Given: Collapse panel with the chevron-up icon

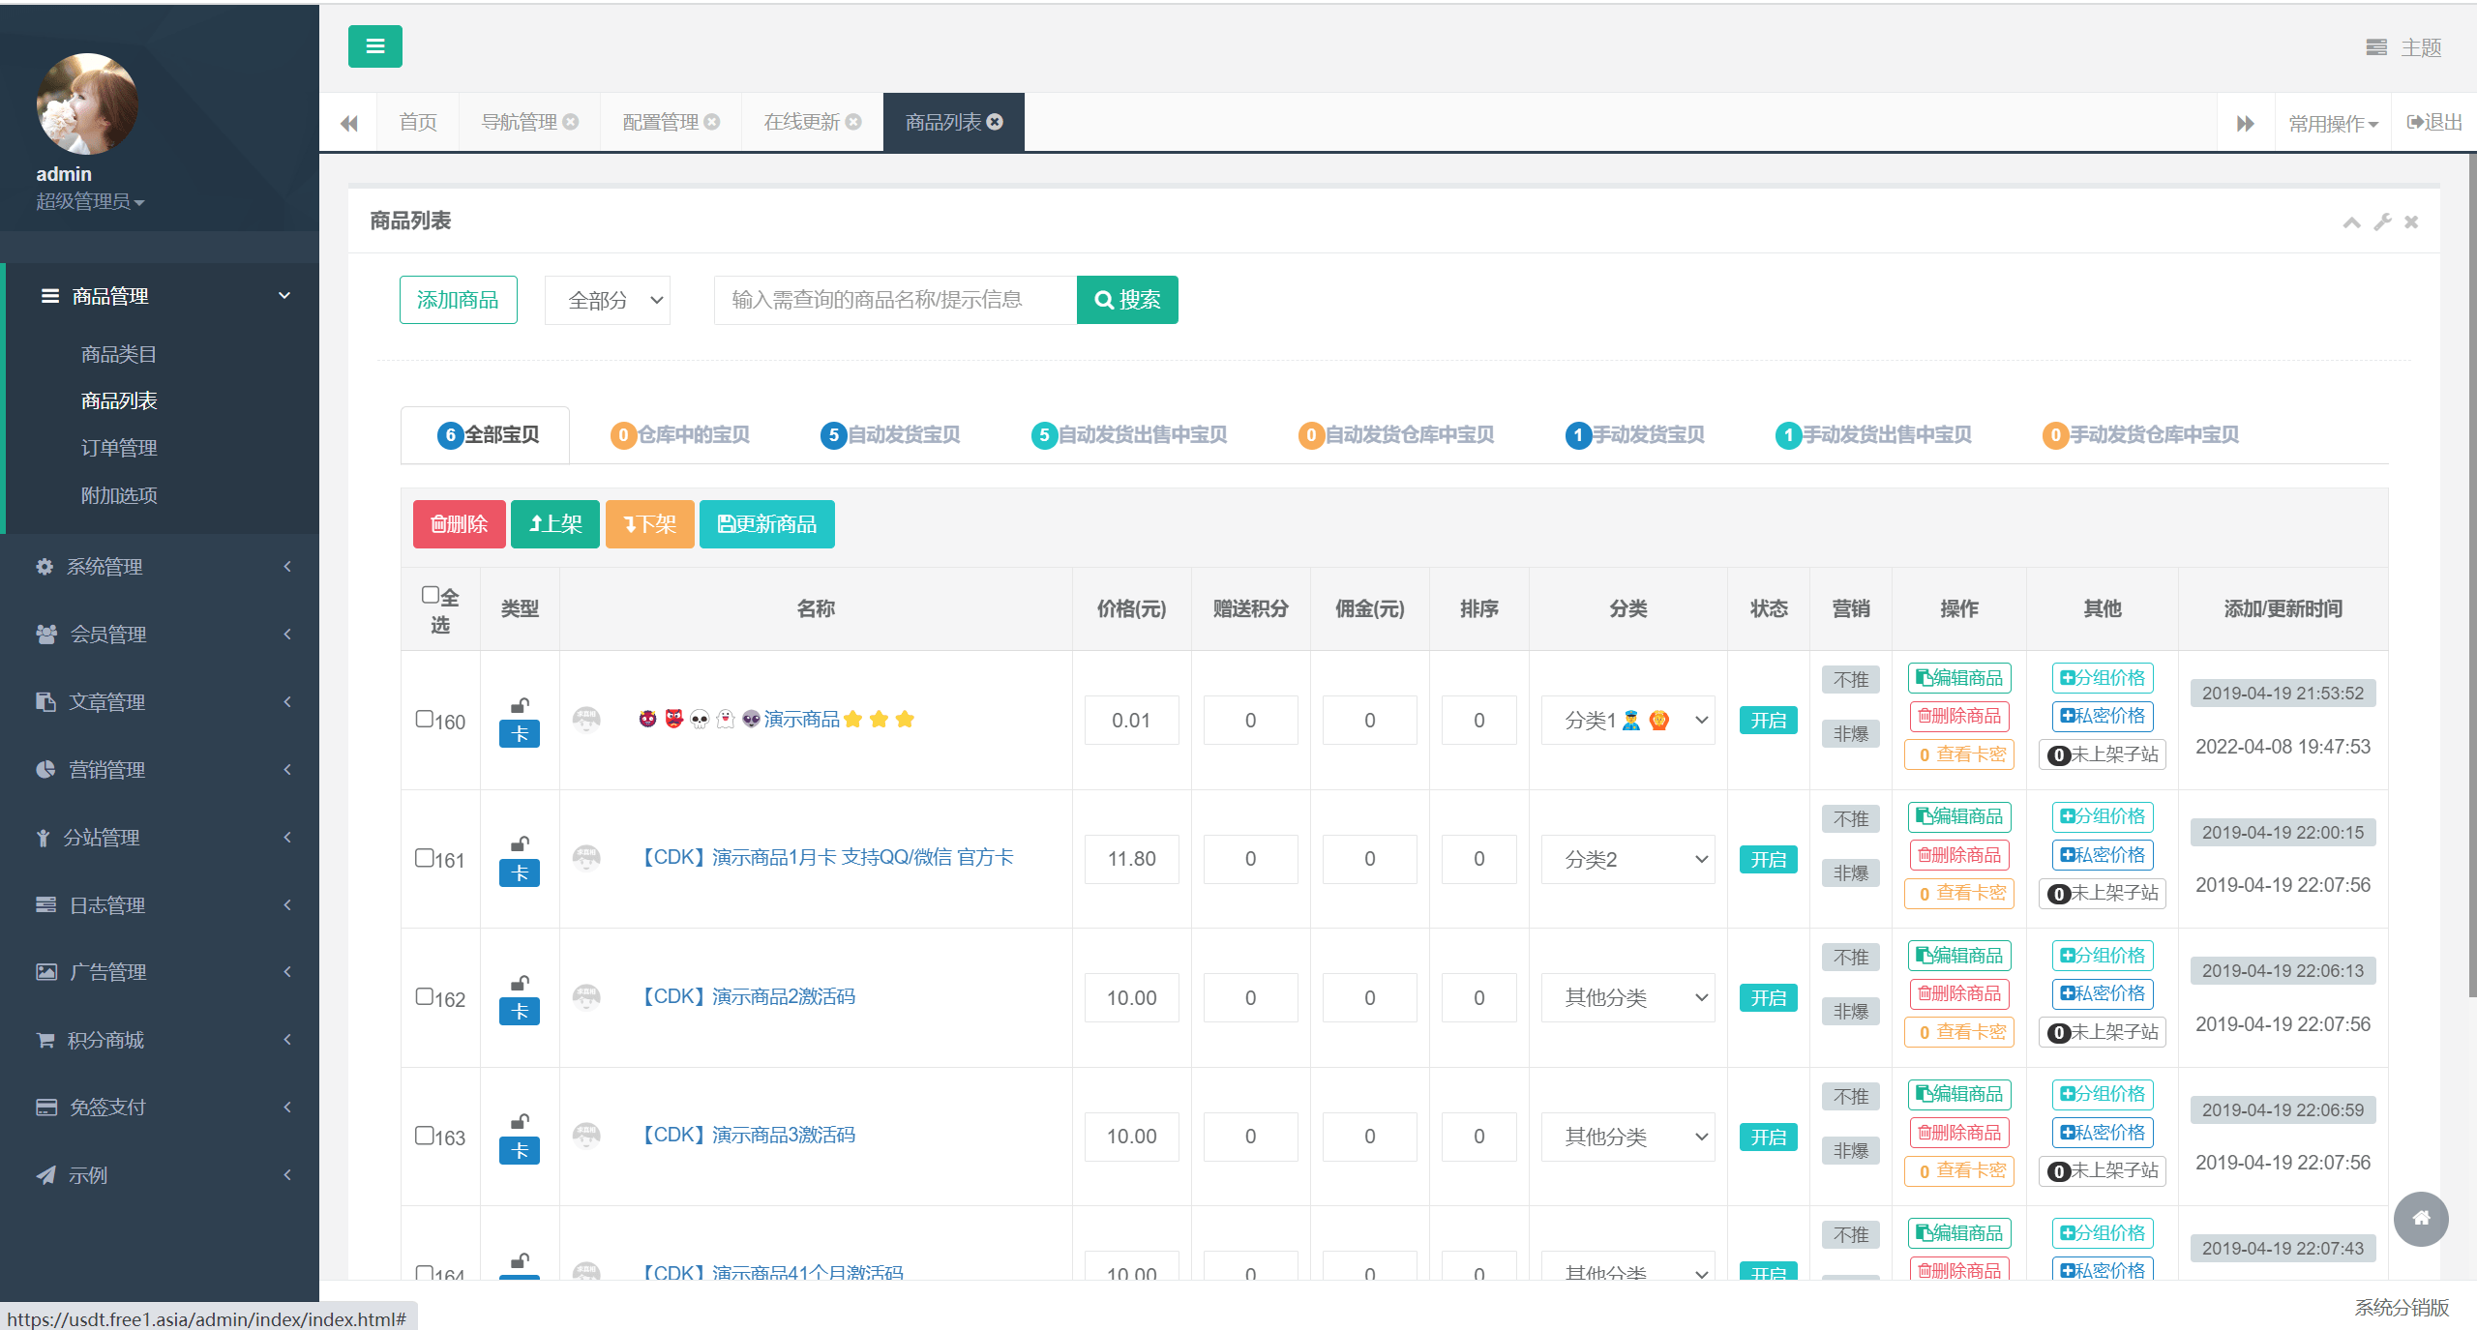Looking at the screenshot, I should 2351,222.
